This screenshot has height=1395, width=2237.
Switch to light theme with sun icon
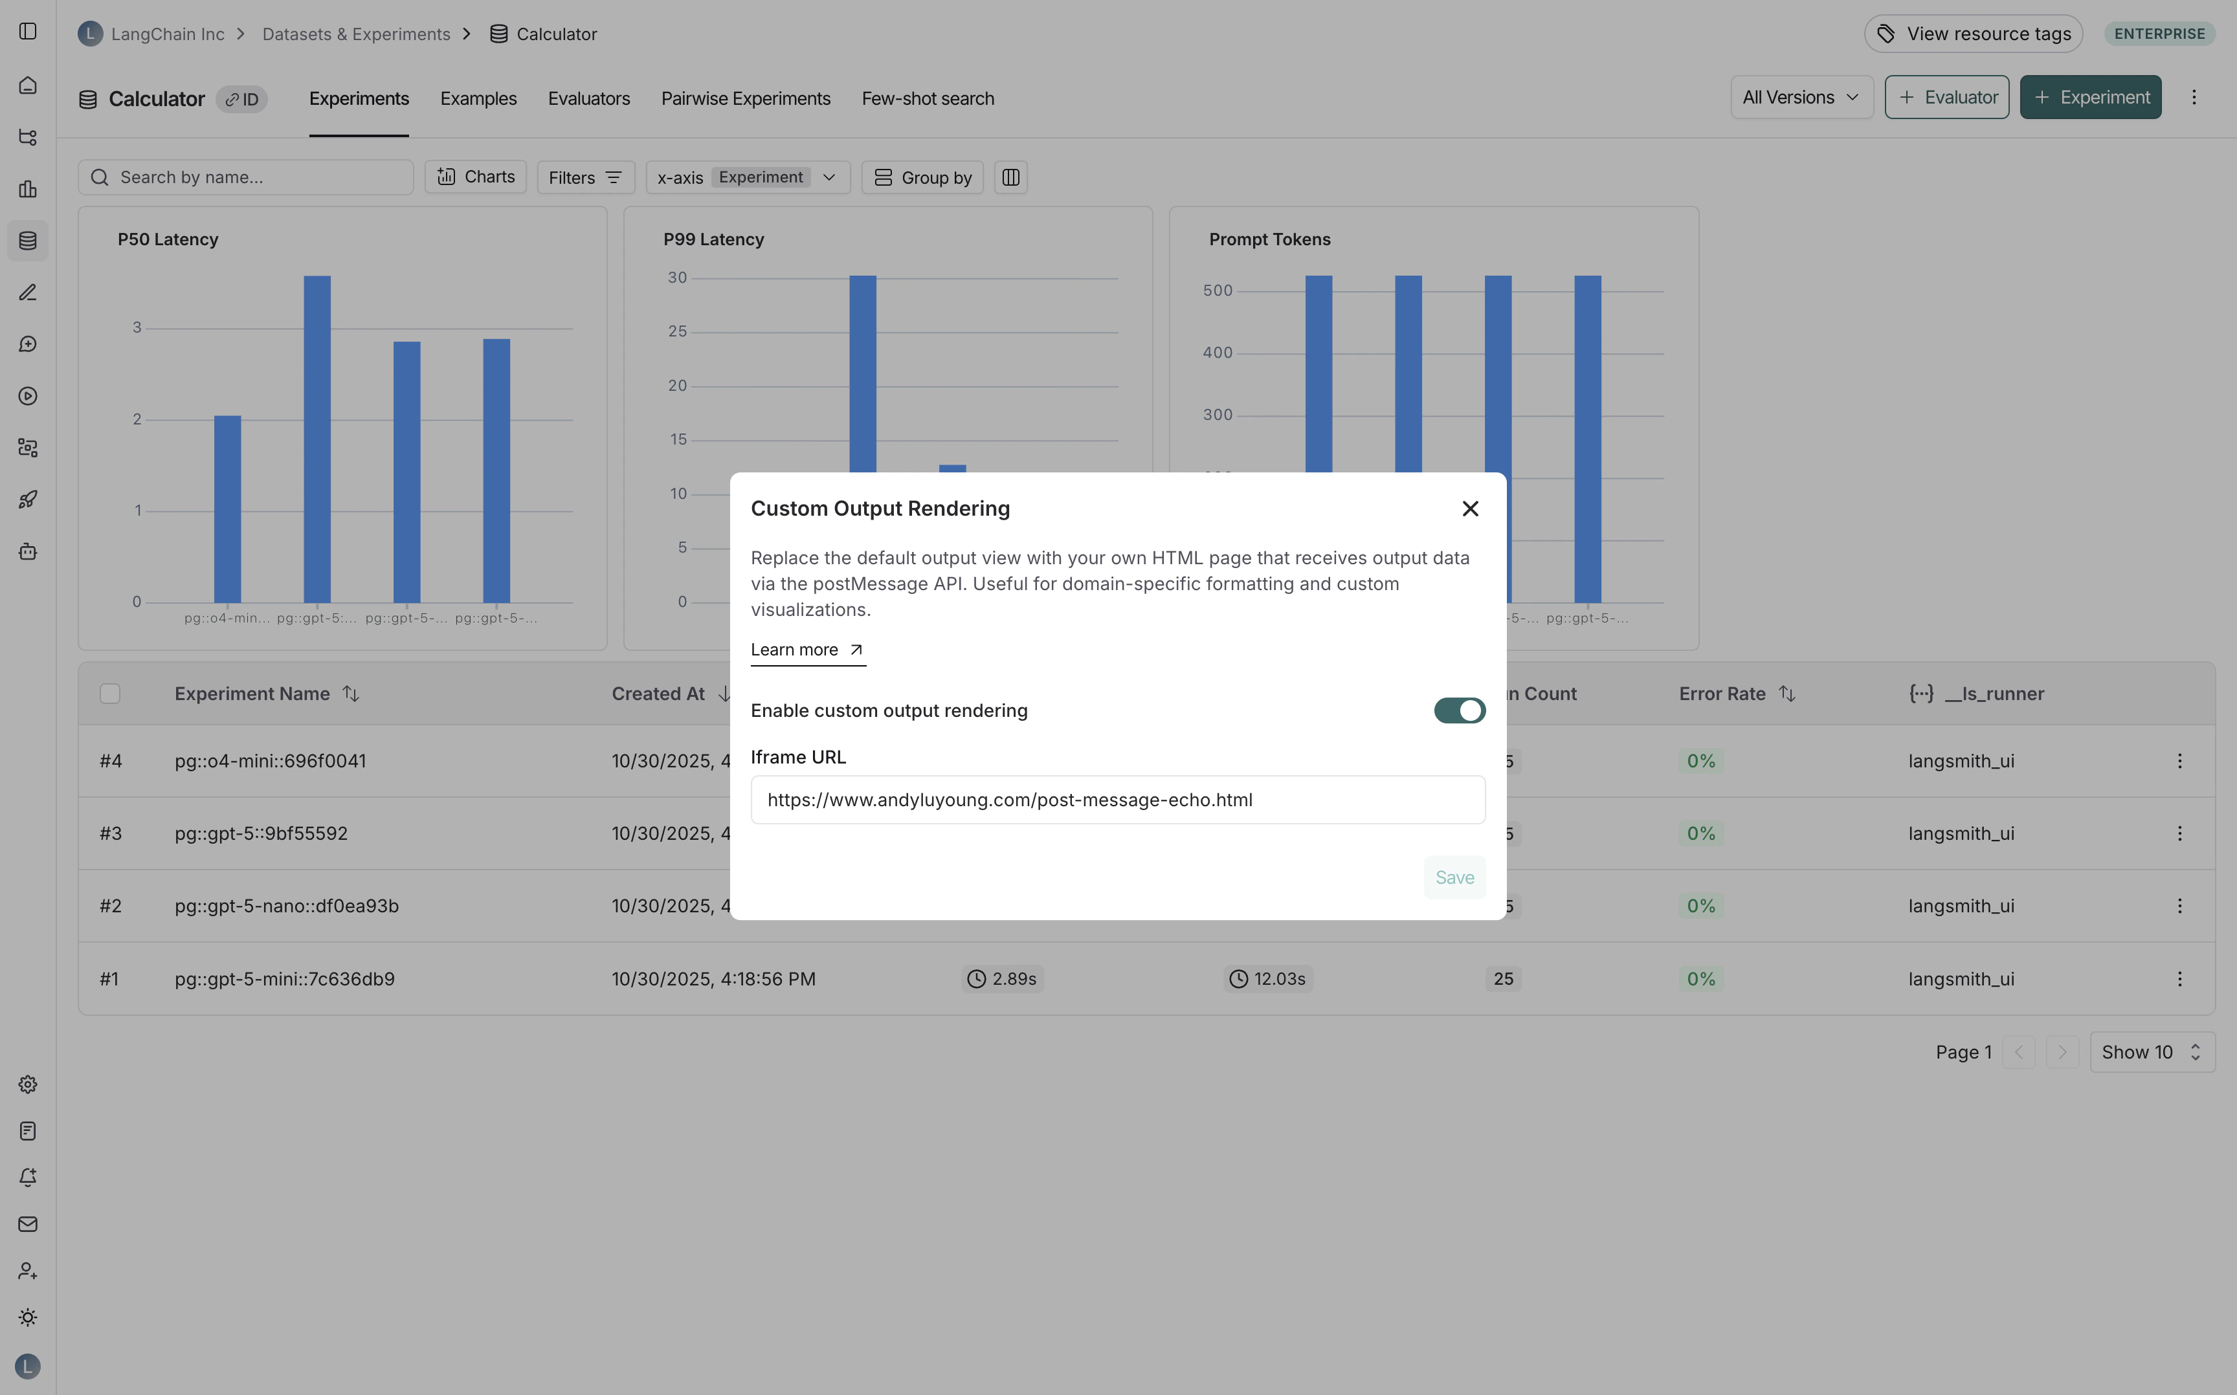28,1317
